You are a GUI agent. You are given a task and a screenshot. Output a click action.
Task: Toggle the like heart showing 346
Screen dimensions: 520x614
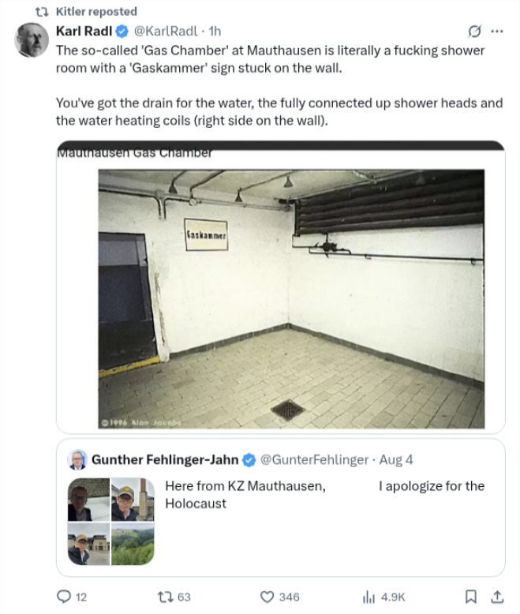[267, 597]
